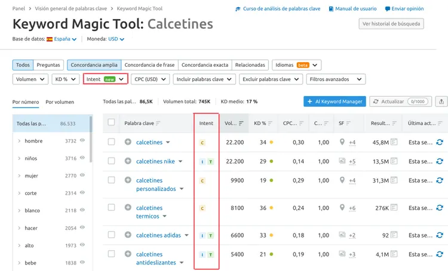448x271 pixels.
Task: Open 'Incluir palabras clave' dropdown
Action: 204,79
